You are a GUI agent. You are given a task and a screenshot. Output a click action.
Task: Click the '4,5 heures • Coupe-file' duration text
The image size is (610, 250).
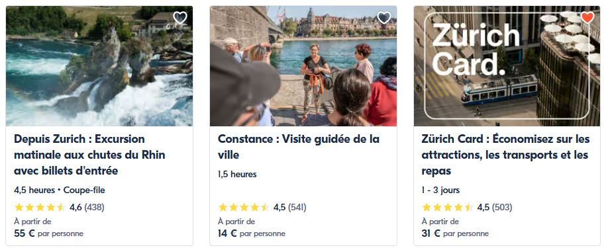[60, 190]
